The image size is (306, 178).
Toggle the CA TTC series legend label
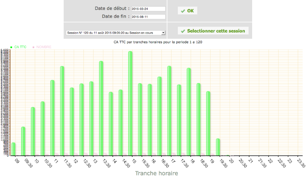pyautogui.click(x=20, y=47)
